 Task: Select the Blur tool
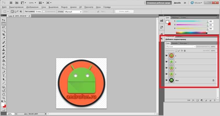point(4,64)
